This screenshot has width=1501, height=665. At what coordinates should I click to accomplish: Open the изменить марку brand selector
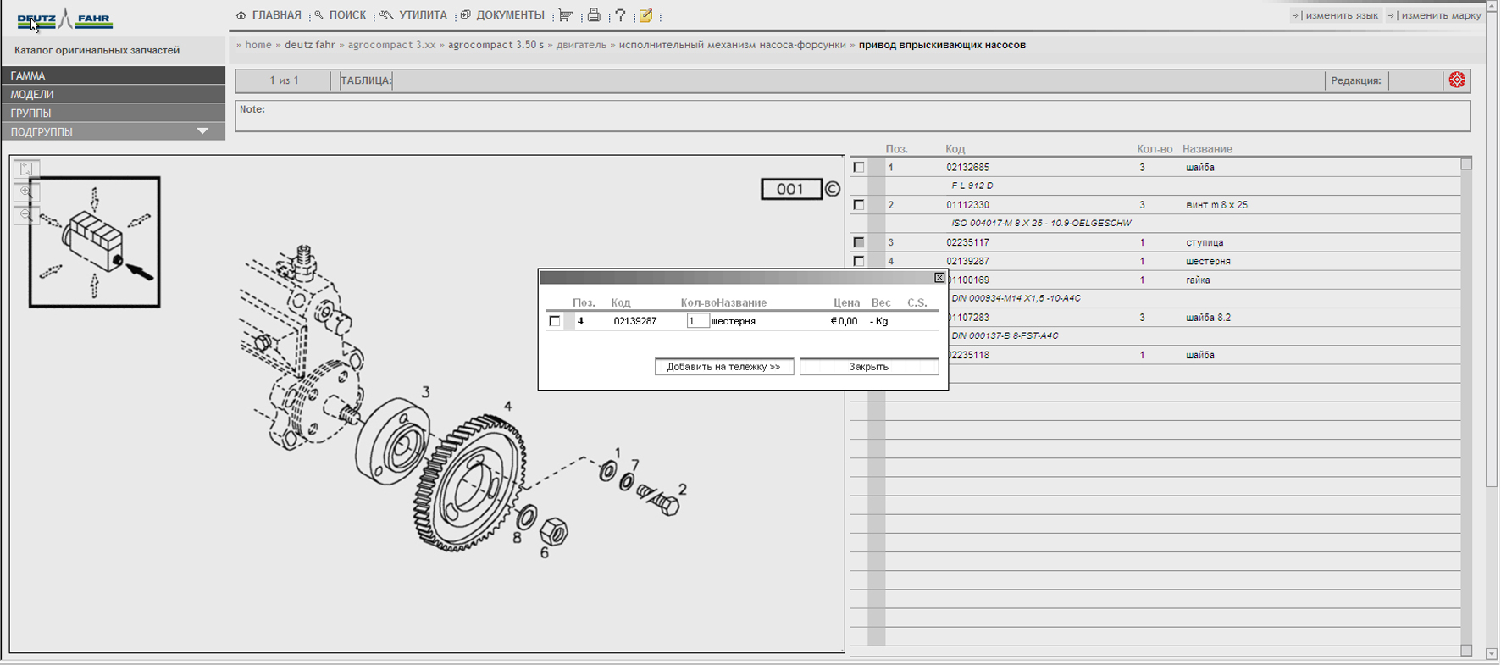(1440, 15)
